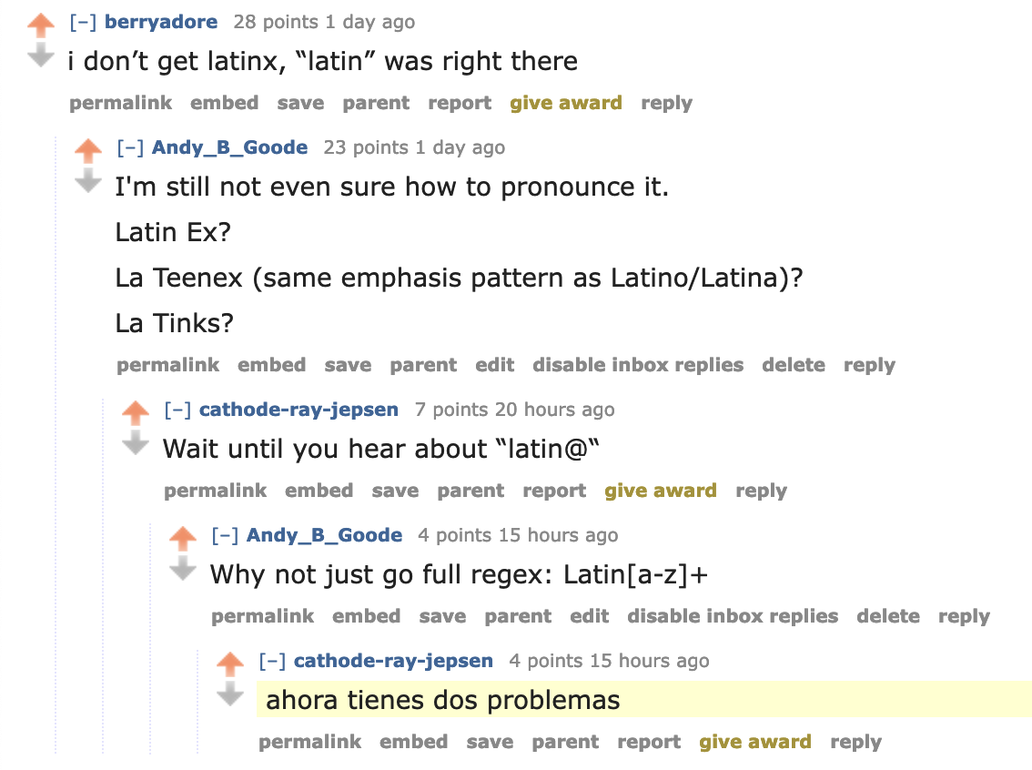Delete Andy_B_Goode's regex comment
Screen dimensions: 1032x770
888,615
